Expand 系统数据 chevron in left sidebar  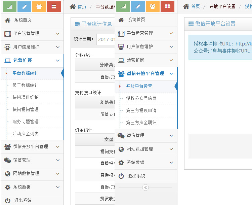coord(58,187)
